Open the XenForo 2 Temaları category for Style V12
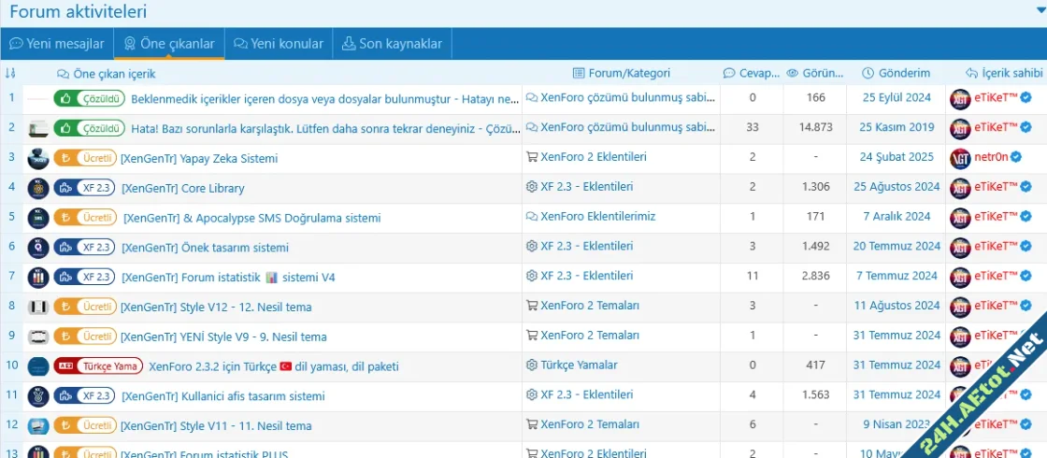The image size is (1047, 458). [588, 306]
